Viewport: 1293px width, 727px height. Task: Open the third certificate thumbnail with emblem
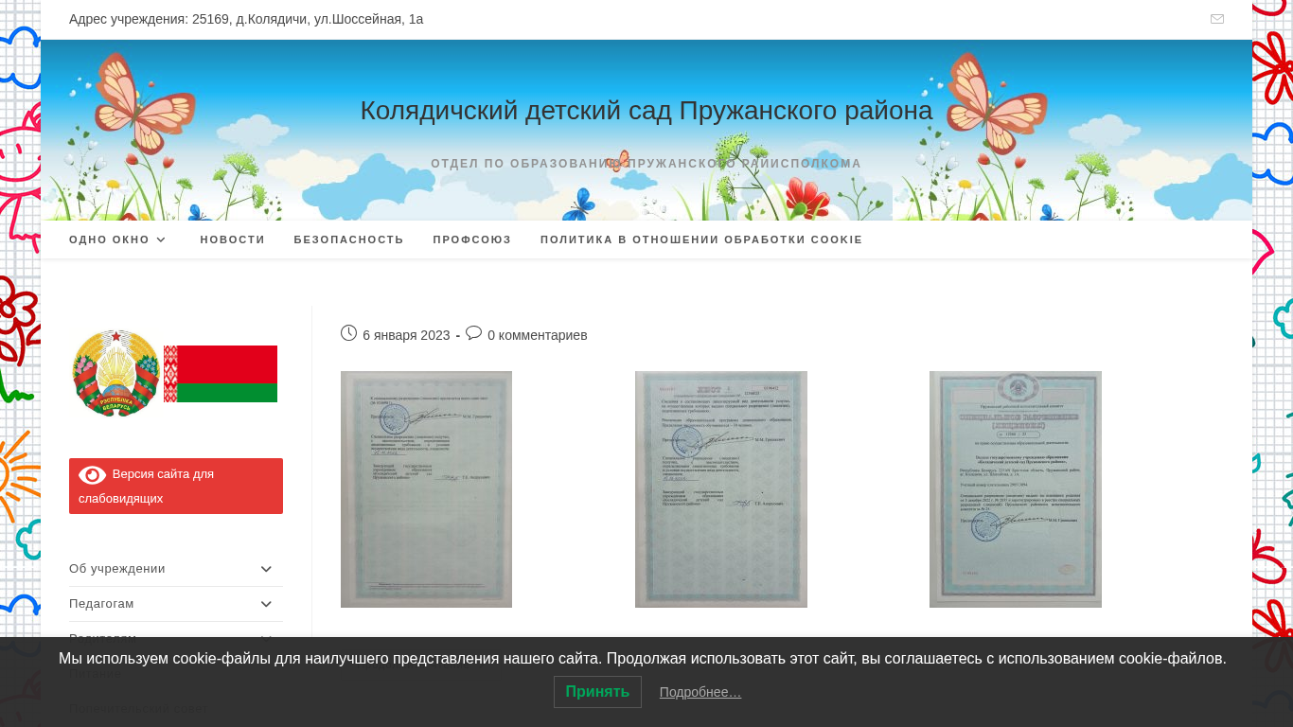[x=1016, y=489]
